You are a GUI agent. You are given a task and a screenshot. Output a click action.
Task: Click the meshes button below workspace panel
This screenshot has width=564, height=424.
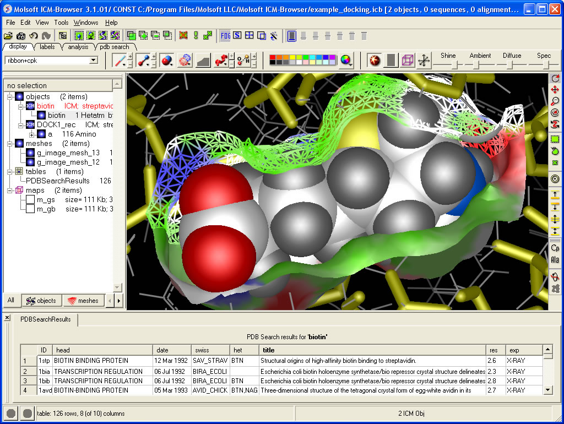(83, 301)
